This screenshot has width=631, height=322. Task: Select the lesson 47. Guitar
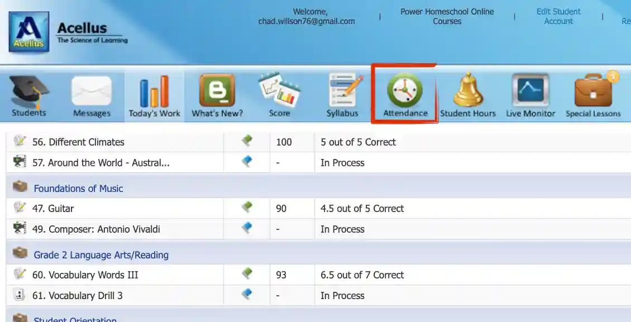pyautogui.click(x=53, y=209)
